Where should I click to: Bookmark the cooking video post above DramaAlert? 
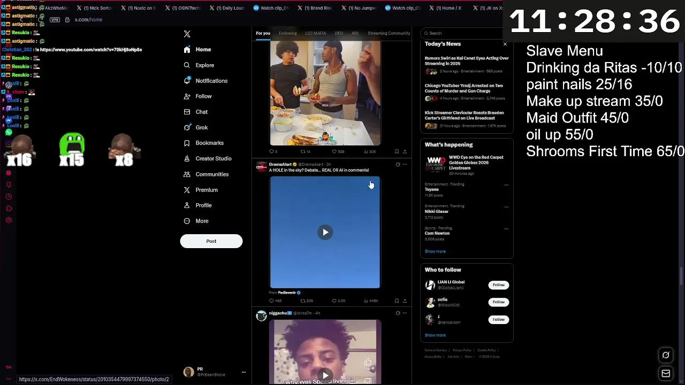pos(397,151)
